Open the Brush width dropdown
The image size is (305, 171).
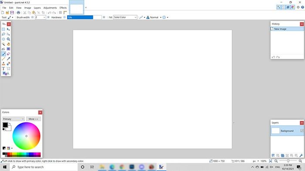coord(44,17)
